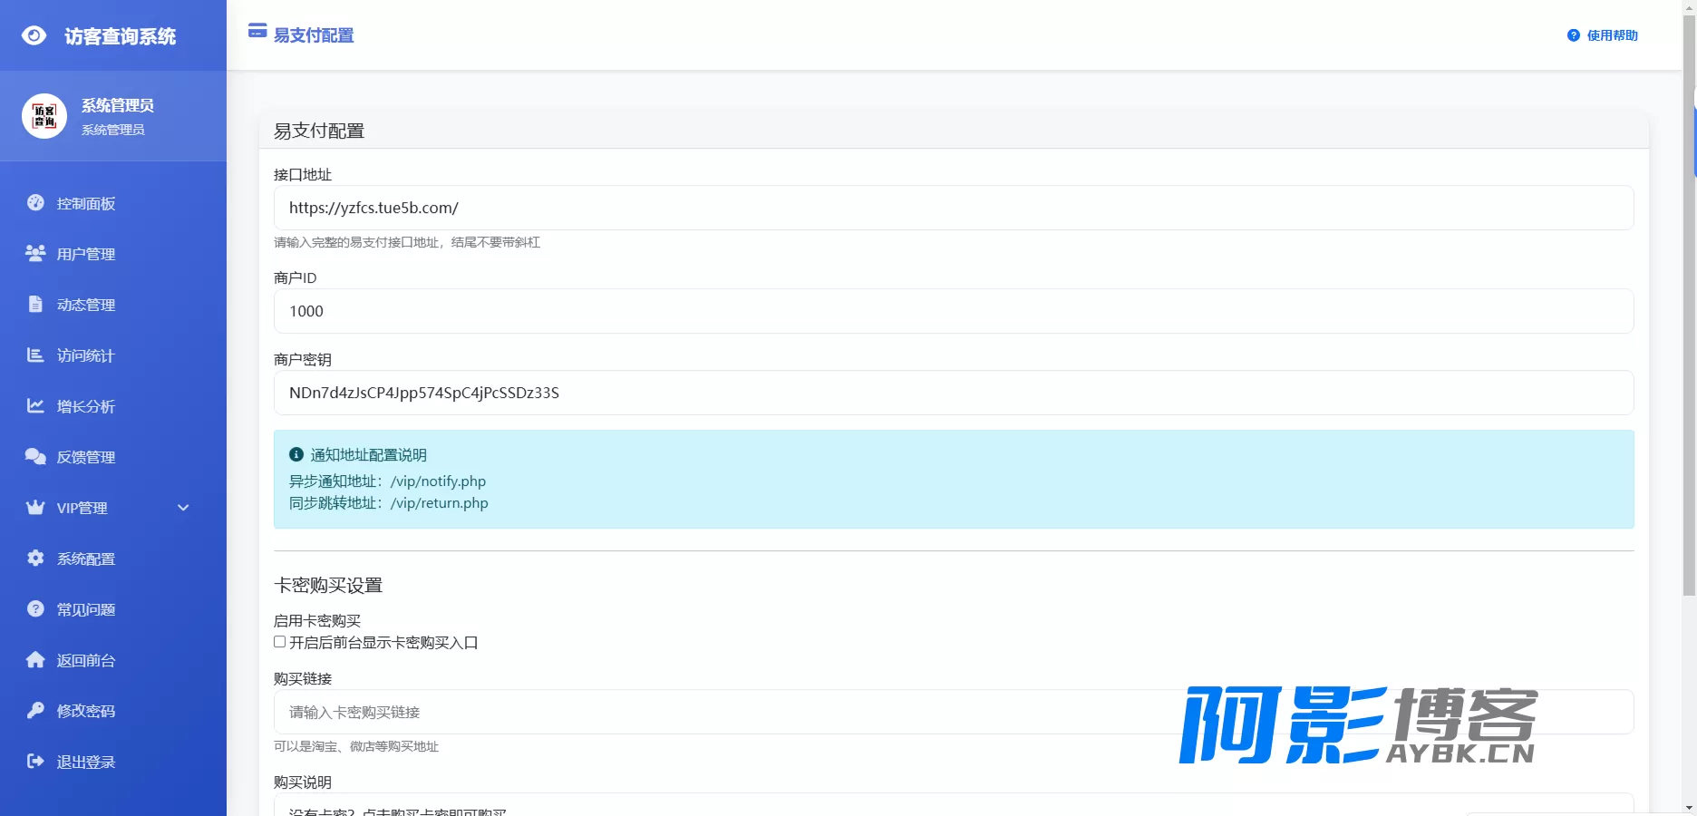Screen dimensions: 1697x816
Task: Enable the 开启后前台显示卡密购买入口 checkbox
Action: click(x=280, y=642)
